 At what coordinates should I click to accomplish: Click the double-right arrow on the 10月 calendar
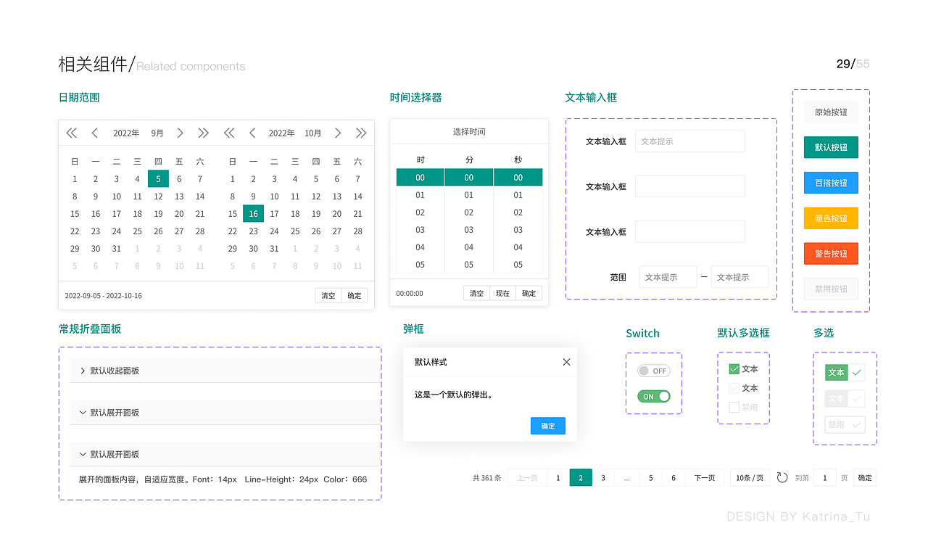[x=361, y=133]
